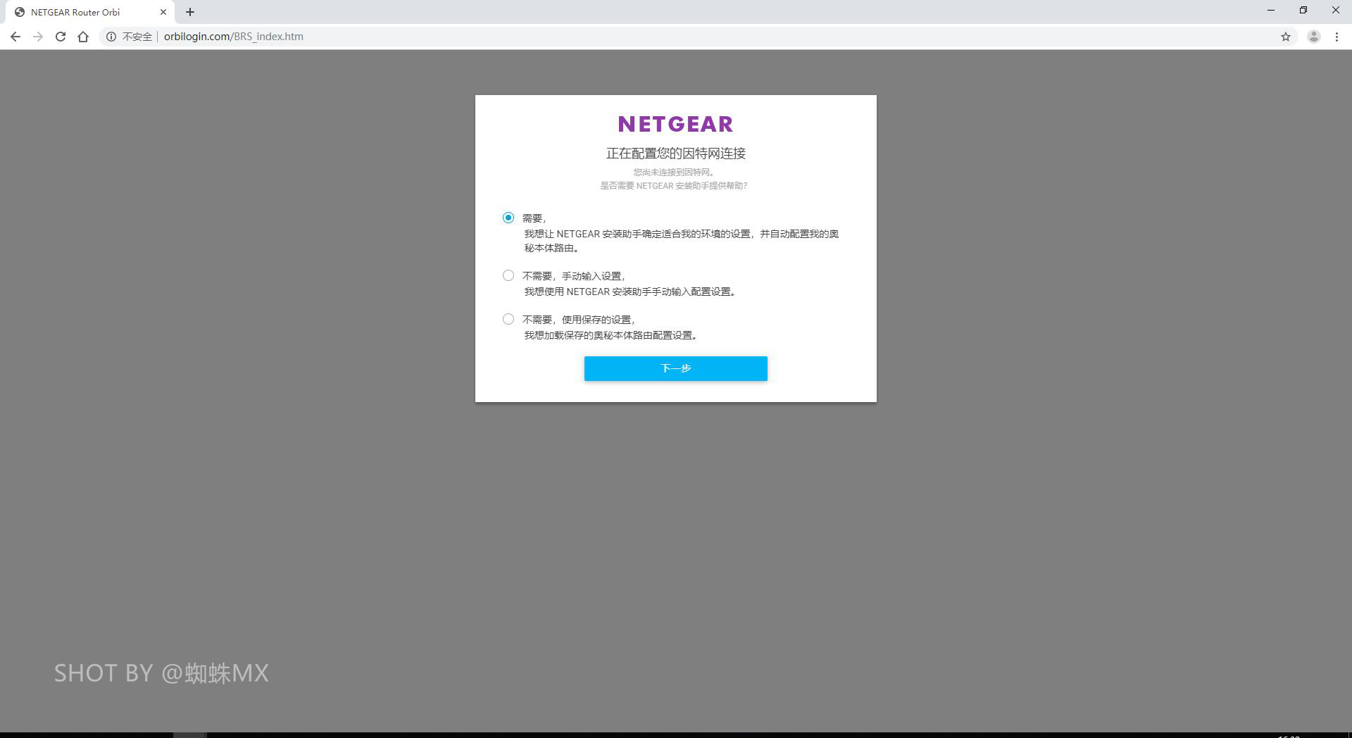Viewport: 1352px width, 738px height.
Task: Open the browser home page
Action: [83, 37]
